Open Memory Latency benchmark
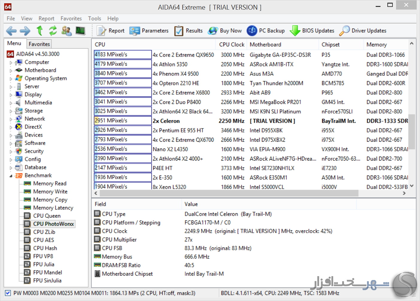 click(x=49, y=208)
